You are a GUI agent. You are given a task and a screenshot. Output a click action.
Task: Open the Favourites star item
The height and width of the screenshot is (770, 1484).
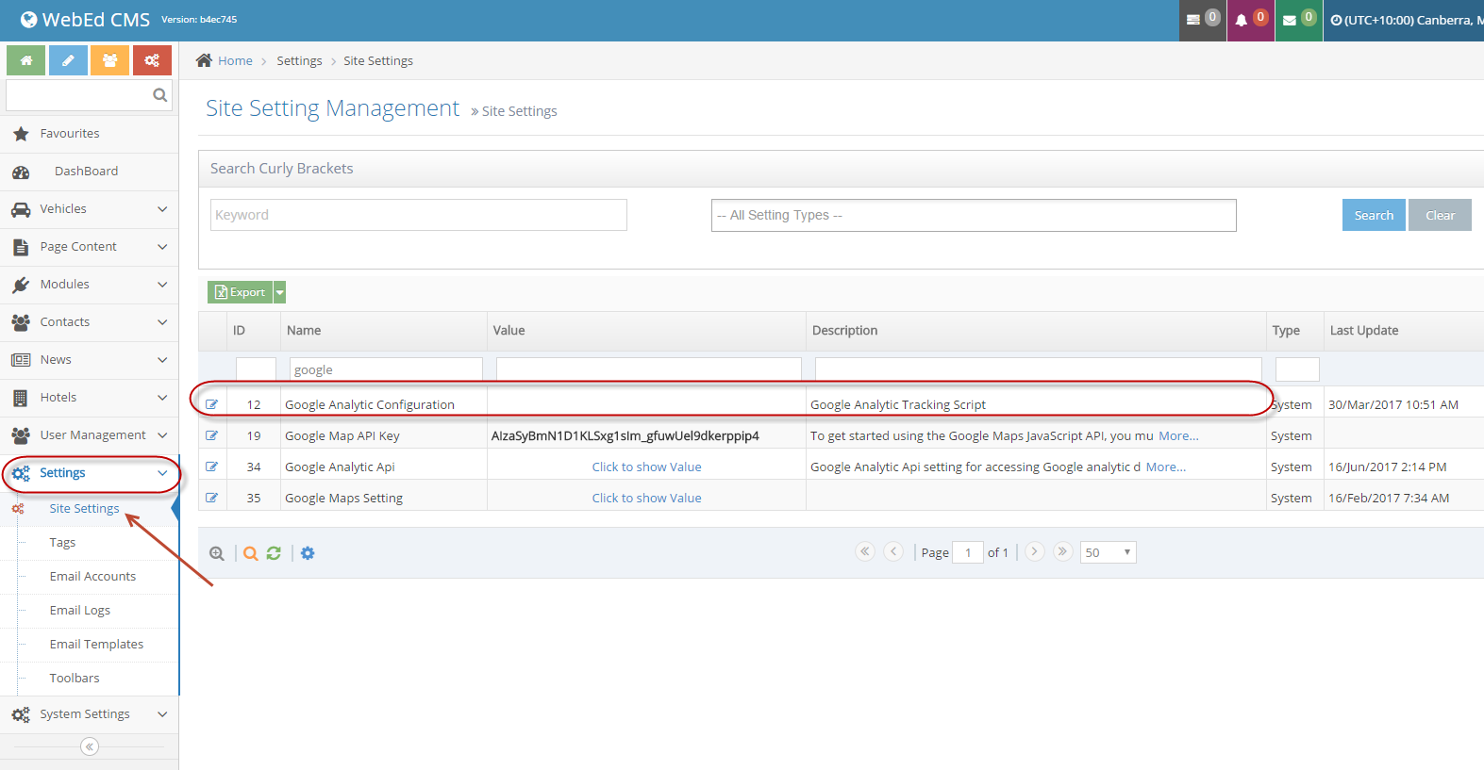click(x=90, y=134)
